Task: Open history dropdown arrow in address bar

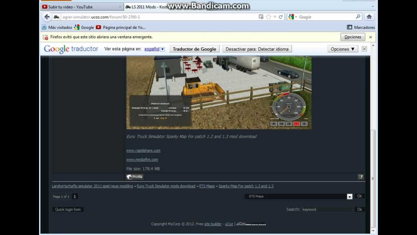Action: point(275,17)
